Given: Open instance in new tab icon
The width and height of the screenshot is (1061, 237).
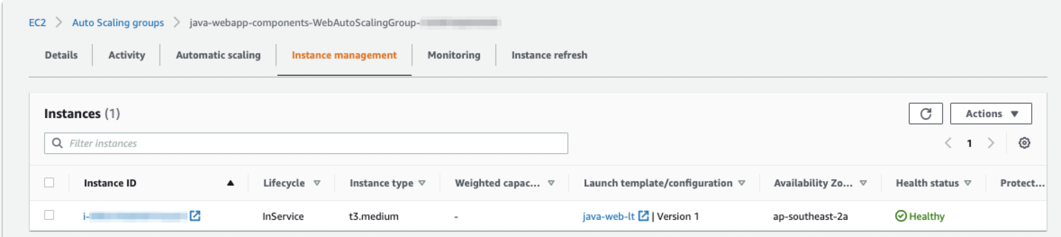Looking at the screenshot, I should point(195,216).
